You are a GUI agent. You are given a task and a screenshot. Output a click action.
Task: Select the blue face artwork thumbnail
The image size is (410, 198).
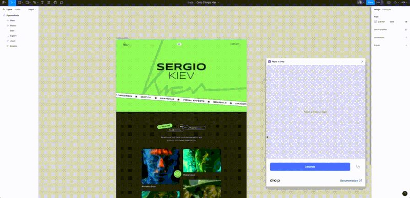(x=160, y=166)
